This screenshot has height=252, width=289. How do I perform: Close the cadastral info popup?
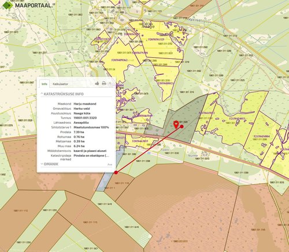110,83
